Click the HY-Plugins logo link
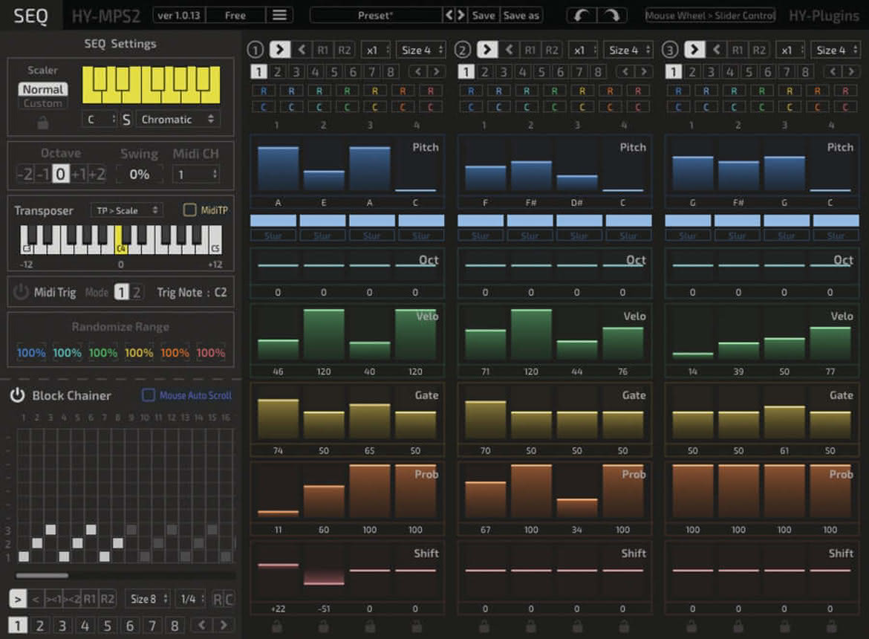The image size is (869, 639). [x=824, y=16]
